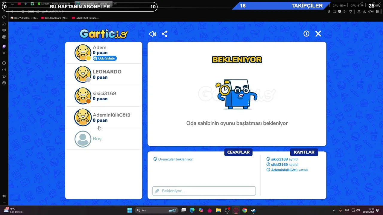Click 'AdeminKıllıGötü katıldı' log entry

click(287, 170)
